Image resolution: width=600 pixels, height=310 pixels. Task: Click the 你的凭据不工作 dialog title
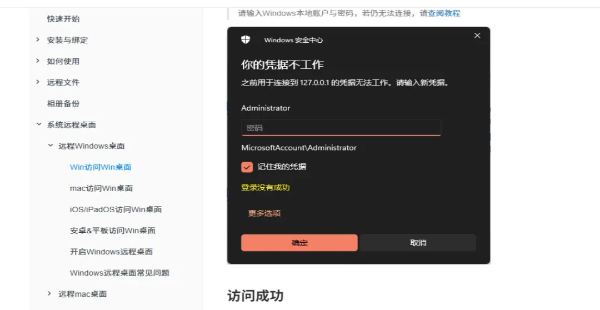point(282,64)
